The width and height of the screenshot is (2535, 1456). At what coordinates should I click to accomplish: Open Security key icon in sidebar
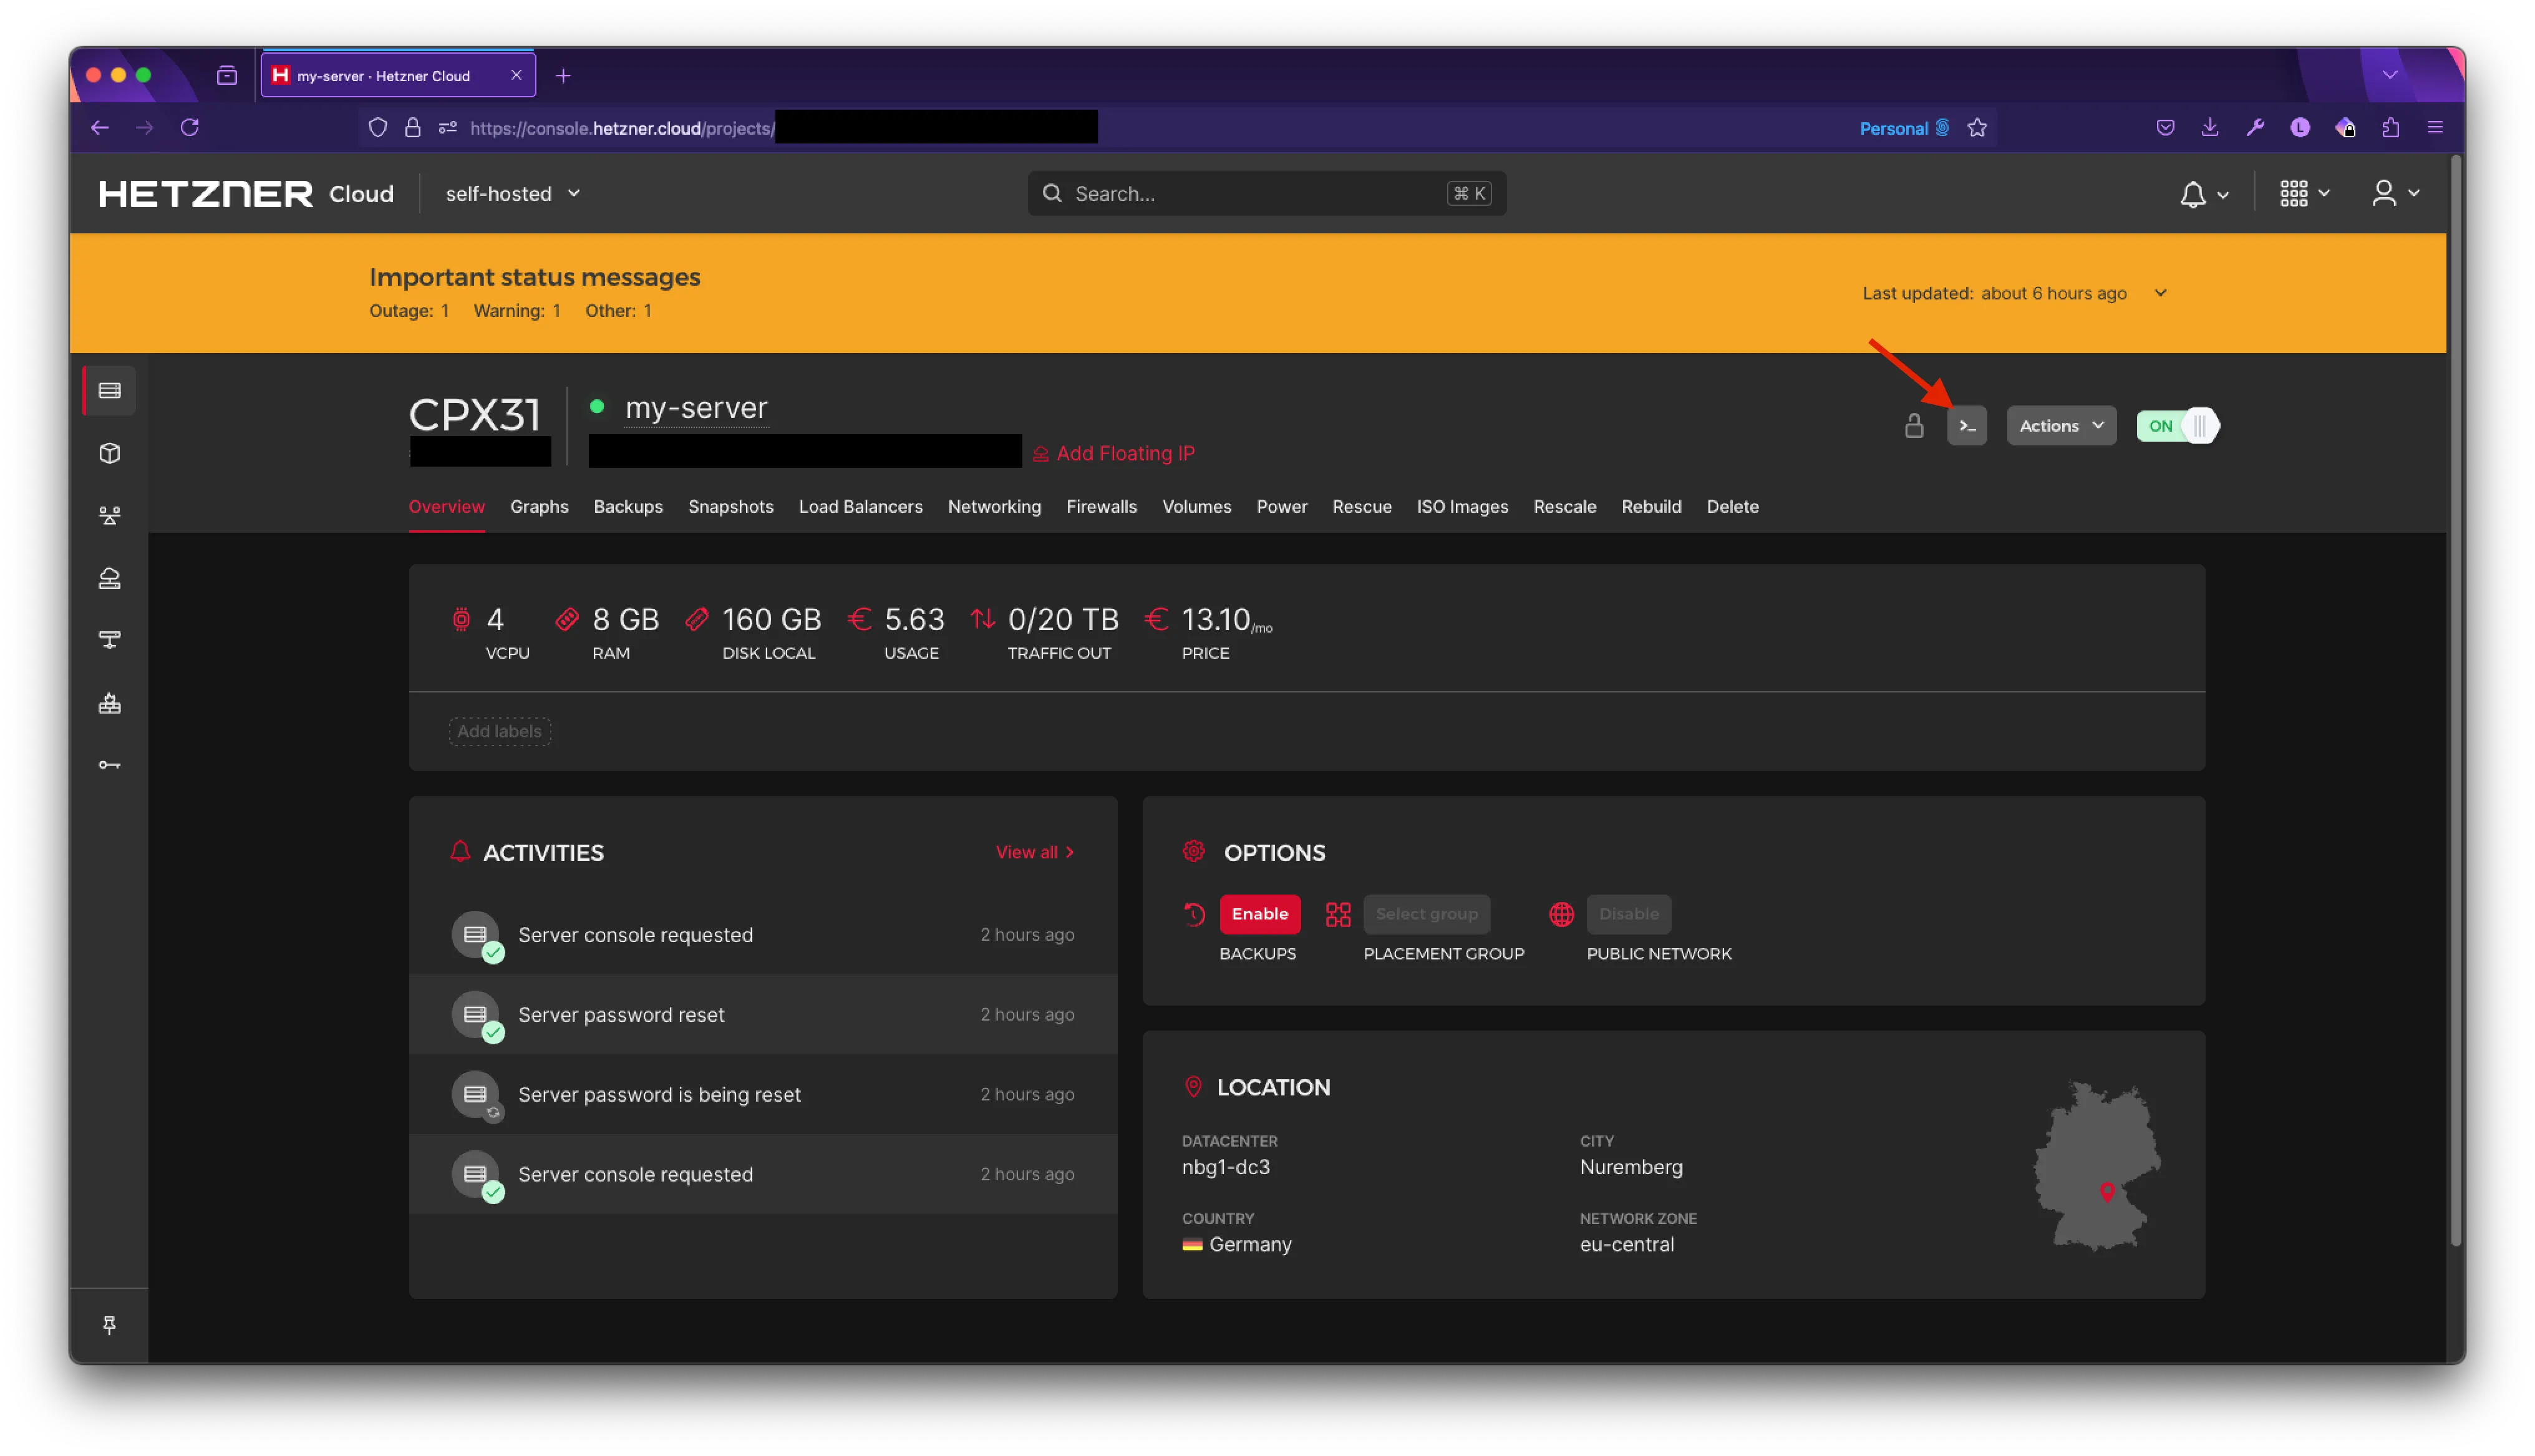point(110,765)
